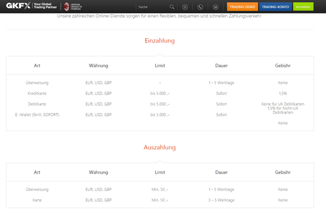The image size is (326, 215).
Task: Click the Dauer header in Einzahlung table
Action: click(x=222, y=66)
